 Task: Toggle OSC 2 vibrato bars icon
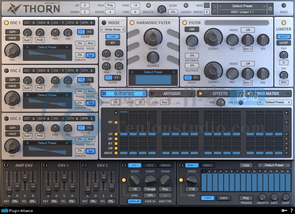[90, 103]
